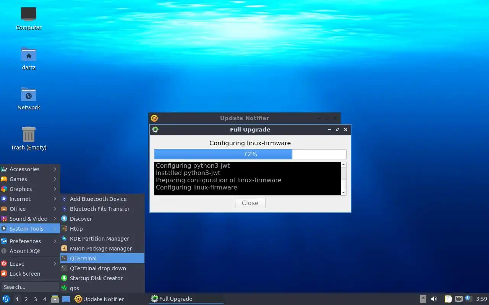Click the log scrollbar up arrow
Screen dimensions: 489x305
click(343, 165)
